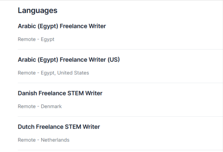Click the word "Dutch" in the job title

coord(26,127)
